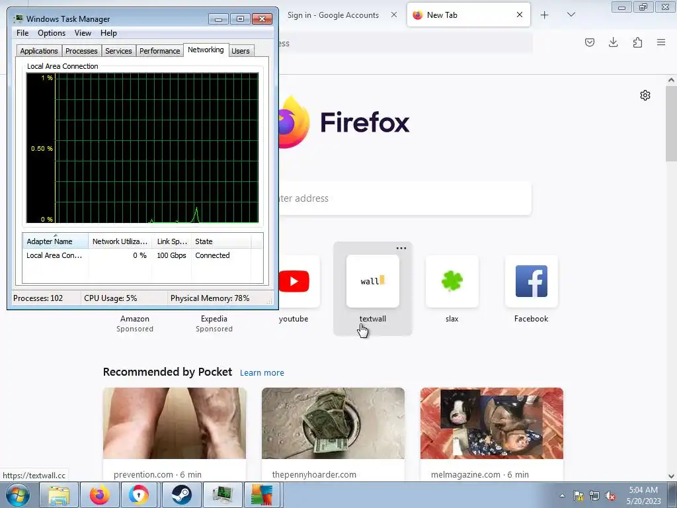Open the Facebook shortcut tile
677x508 pixels.
531,281
